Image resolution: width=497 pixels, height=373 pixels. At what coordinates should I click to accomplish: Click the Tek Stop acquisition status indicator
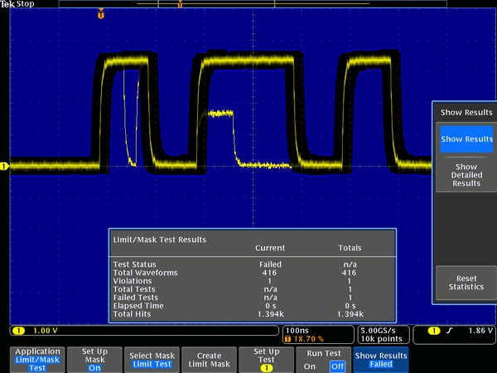[x=18, y=4]
